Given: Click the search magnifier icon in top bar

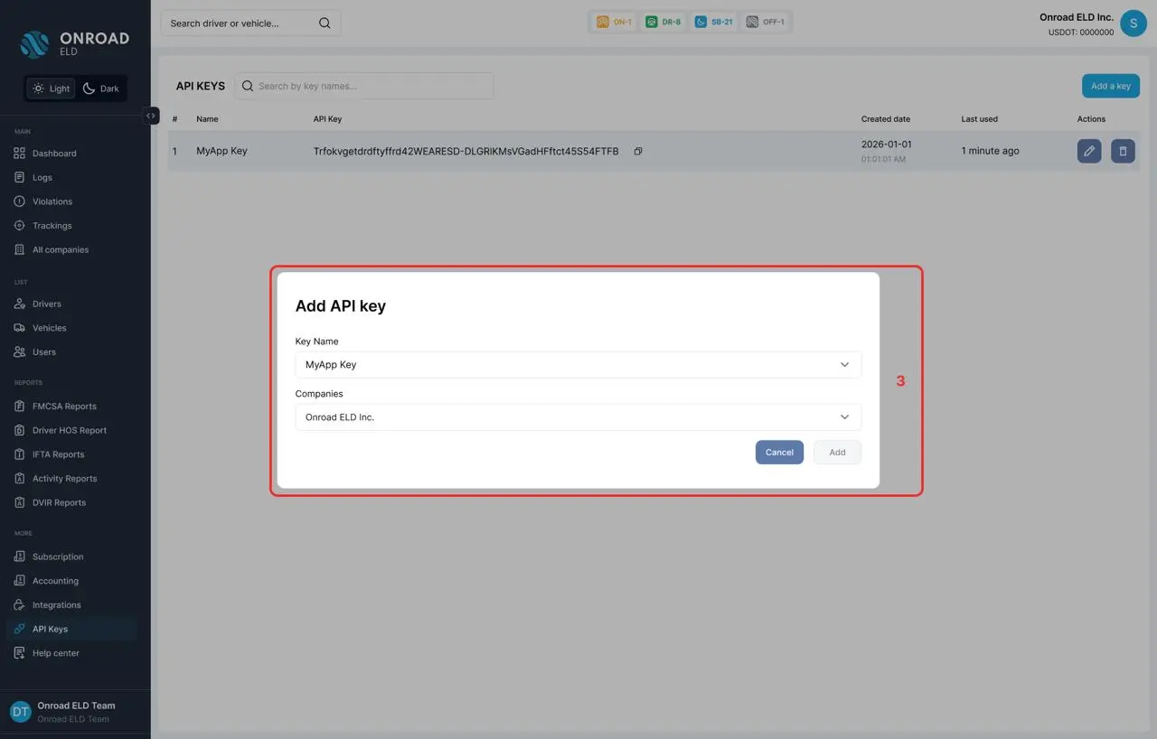Looking at the screenshot, I should click(325, 23).
